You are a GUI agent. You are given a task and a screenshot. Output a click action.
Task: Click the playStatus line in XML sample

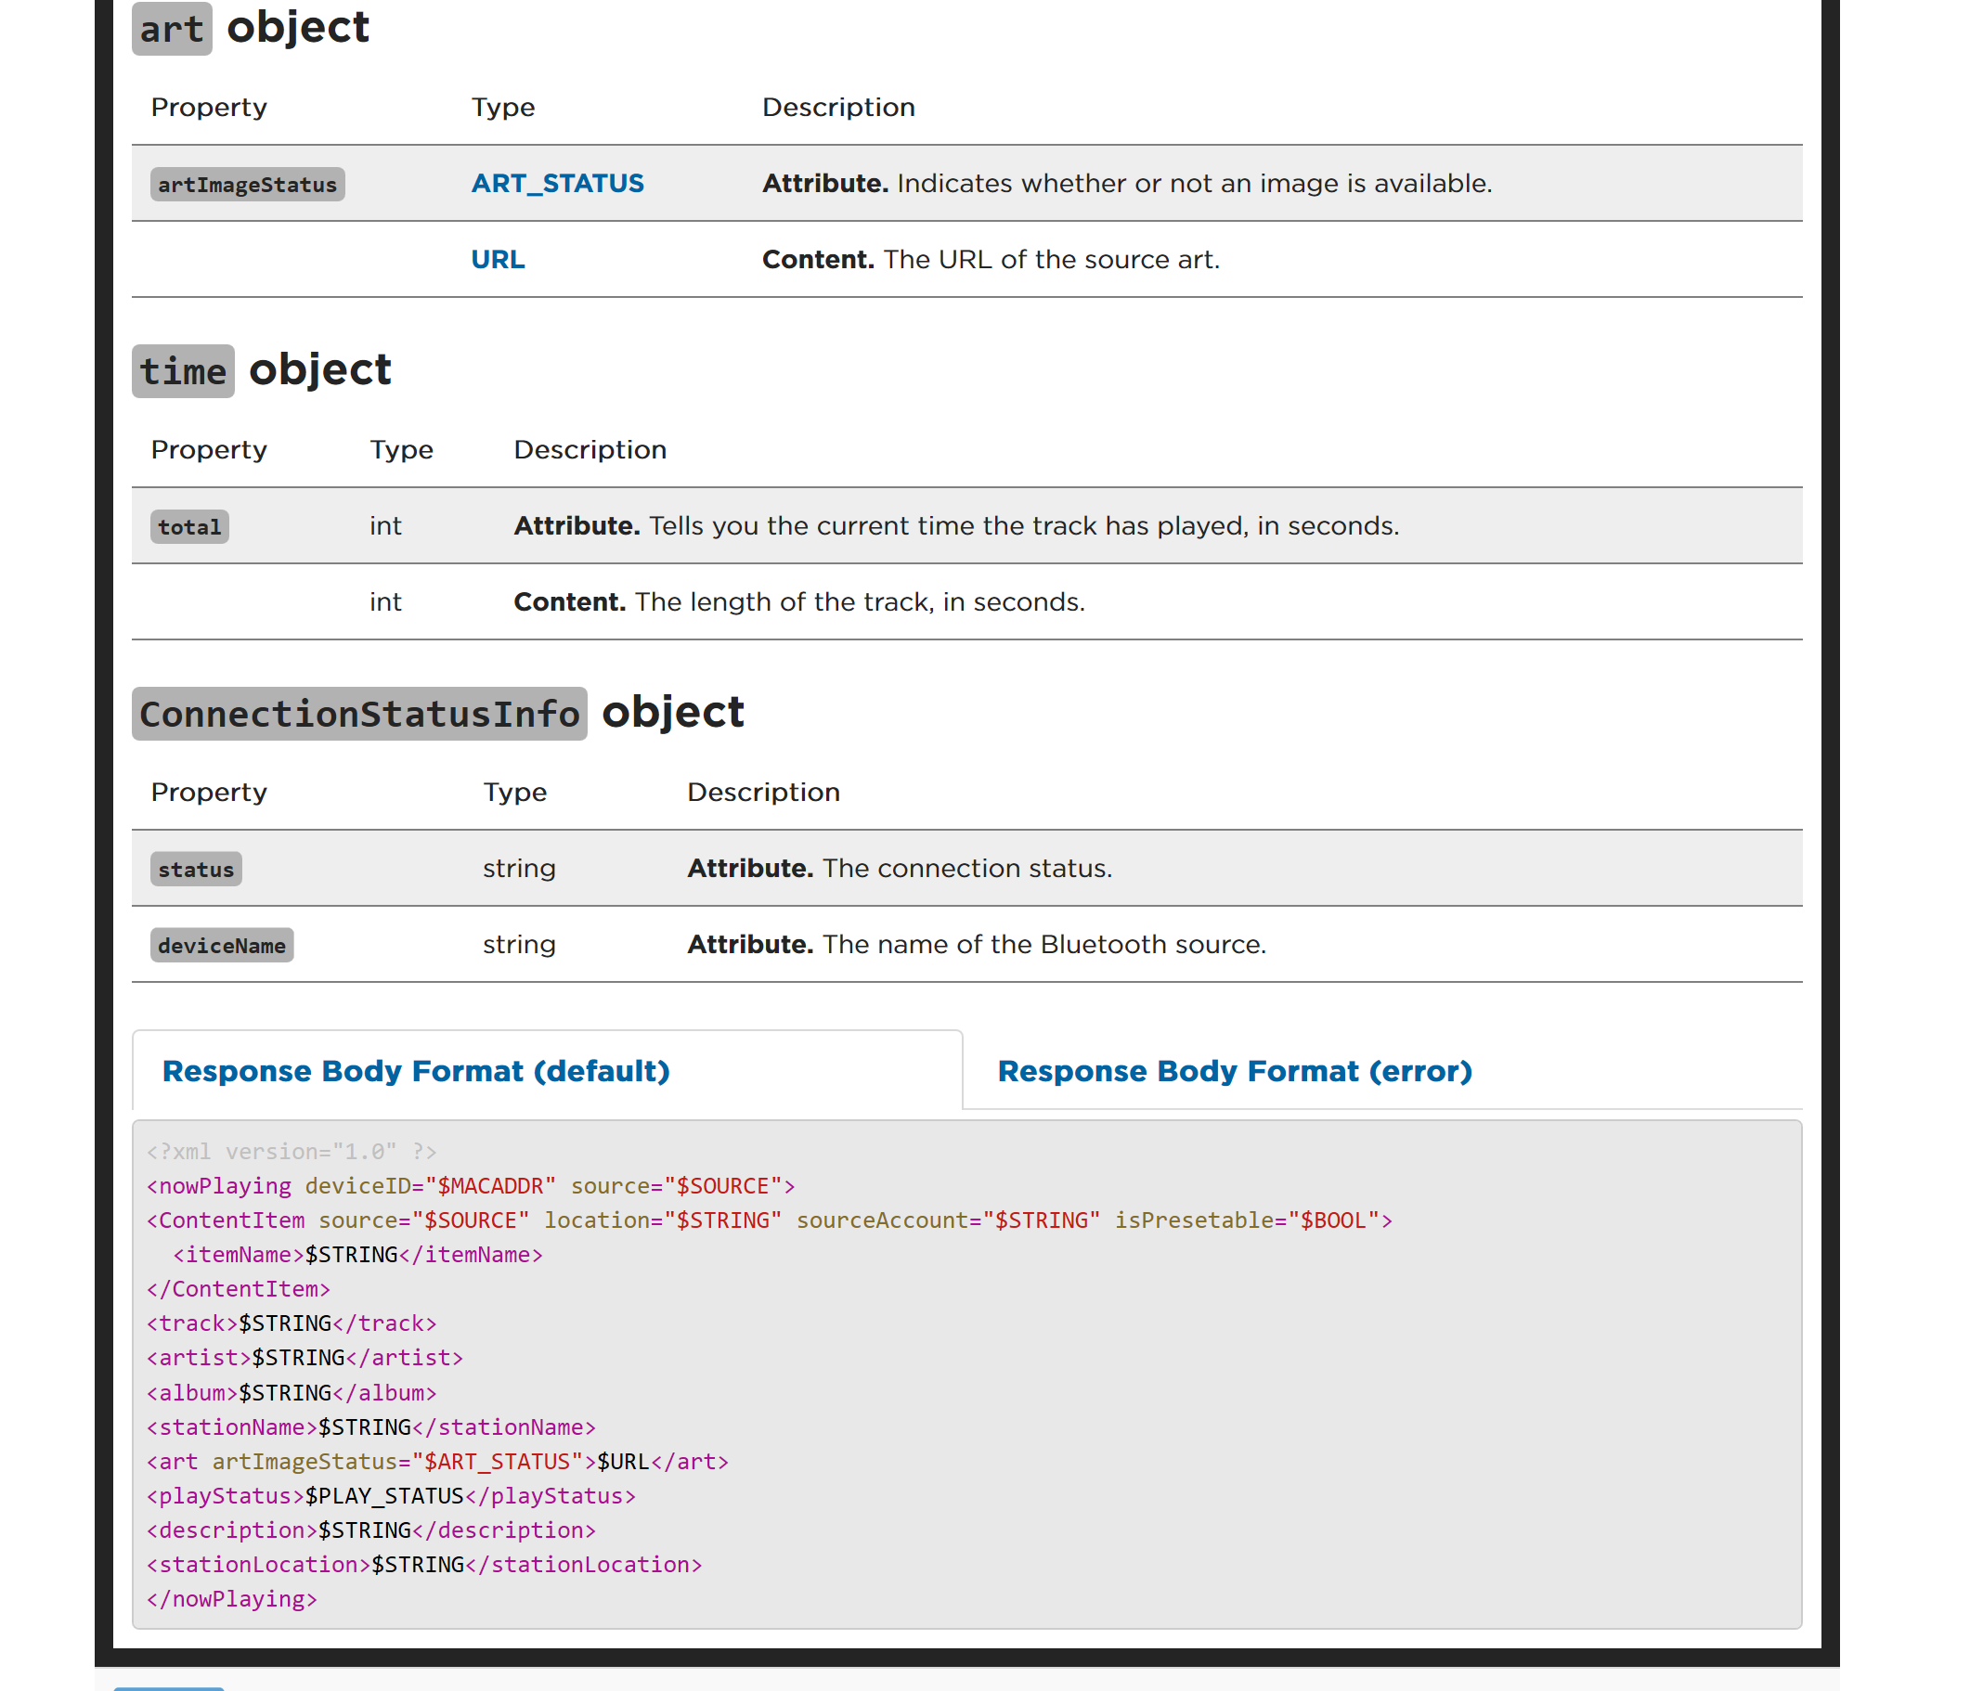pos(391,1496)
